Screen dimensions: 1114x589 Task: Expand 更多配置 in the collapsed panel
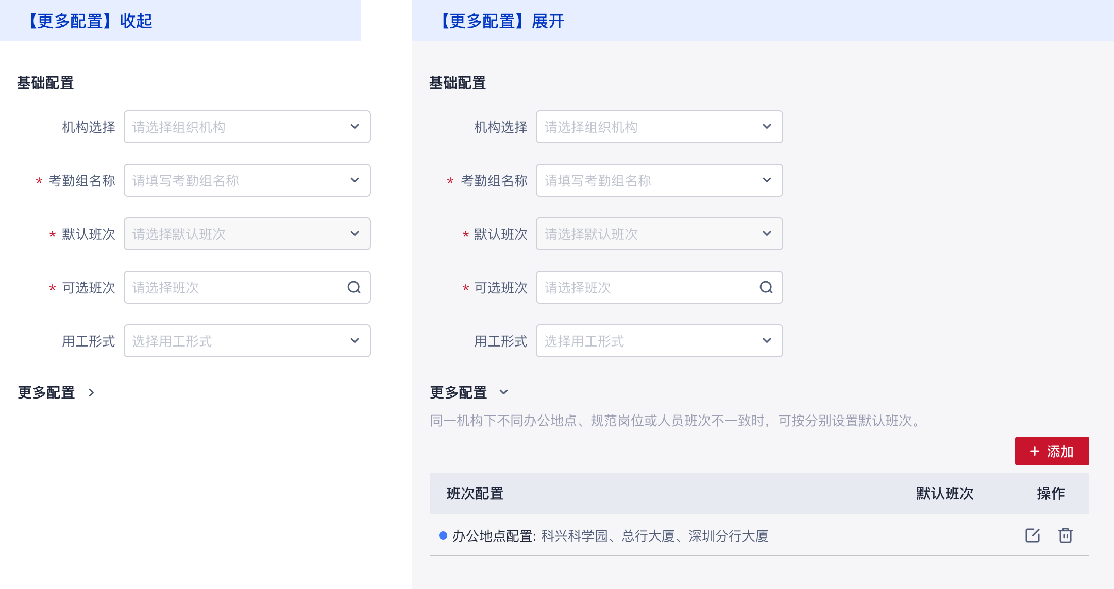91,393
